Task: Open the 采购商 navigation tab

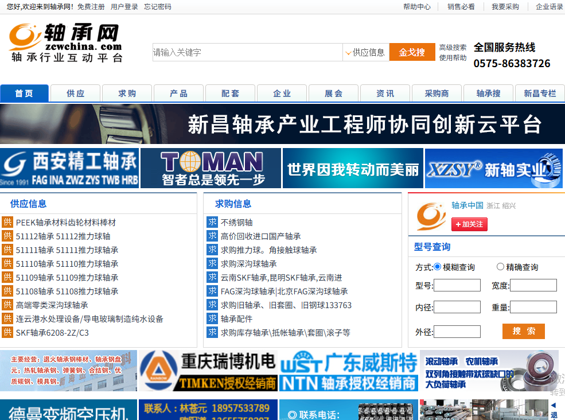Action: point(437,94)
